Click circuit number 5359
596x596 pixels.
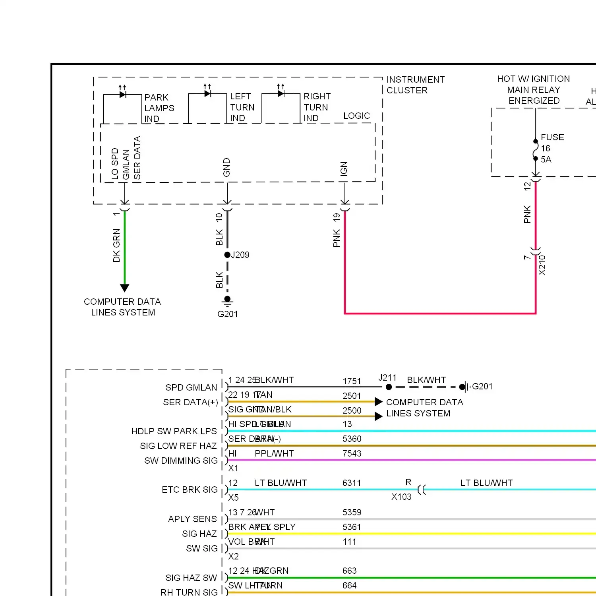click(352, 512)
